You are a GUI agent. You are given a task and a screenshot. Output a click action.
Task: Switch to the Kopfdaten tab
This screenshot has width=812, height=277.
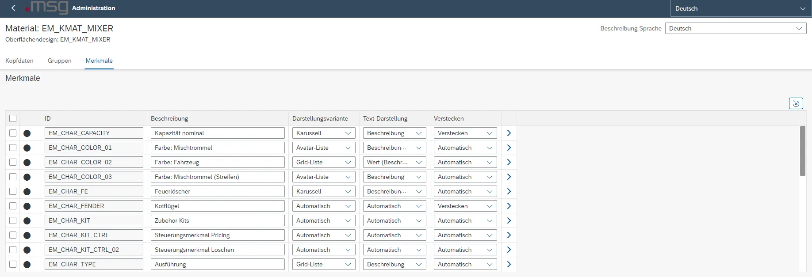pyautogui.click(x=19, y=61)
